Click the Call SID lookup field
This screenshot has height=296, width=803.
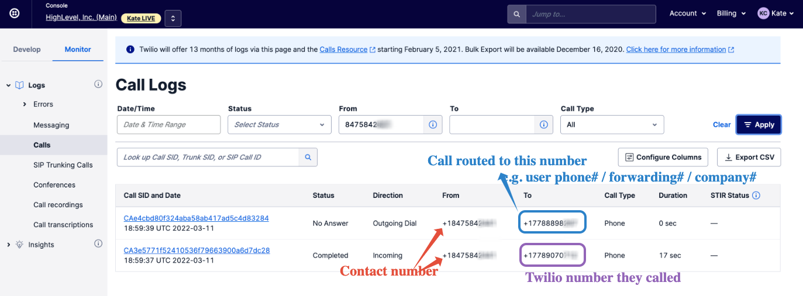coord(208,157)
